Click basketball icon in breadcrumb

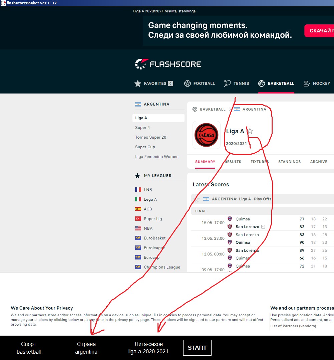click(x=195, y=109)
